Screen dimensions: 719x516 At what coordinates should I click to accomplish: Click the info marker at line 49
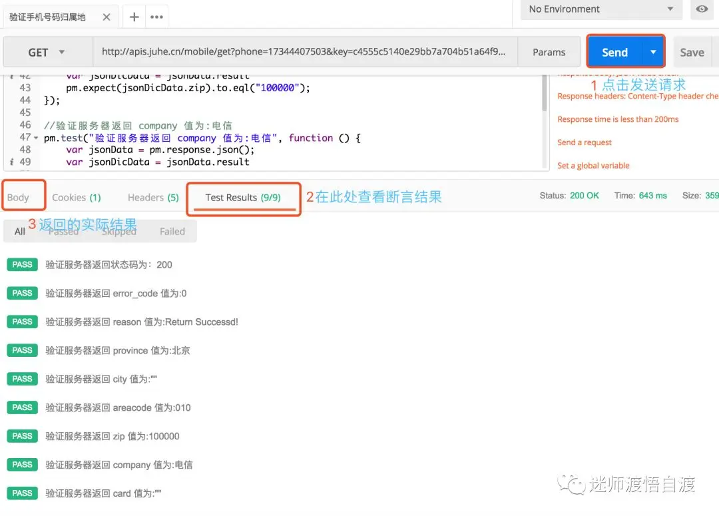point(11,162)
